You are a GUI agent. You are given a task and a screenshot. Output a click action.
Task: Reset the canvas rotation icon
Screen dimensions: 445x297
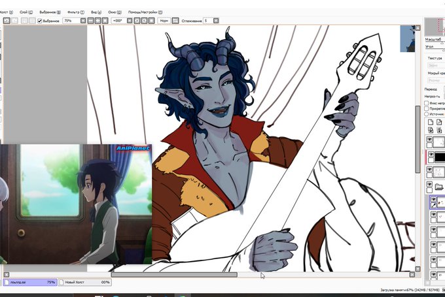tap(152, 21)
